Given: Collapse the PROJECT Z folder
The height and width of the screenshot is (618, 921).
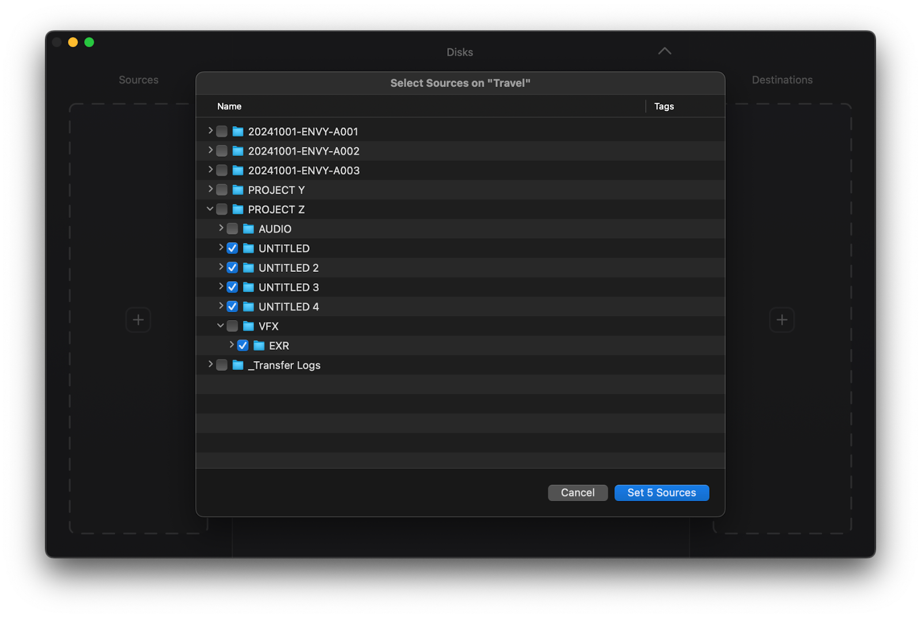Looking at the screenshot, I should [210, 209].
